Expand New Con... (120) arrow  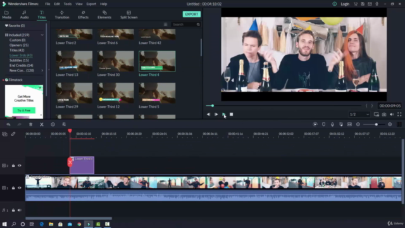click(42, 70)
